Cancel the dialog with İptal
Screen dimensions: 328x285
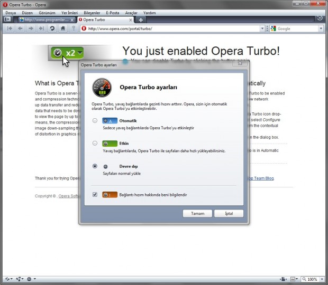coord(229,213)
